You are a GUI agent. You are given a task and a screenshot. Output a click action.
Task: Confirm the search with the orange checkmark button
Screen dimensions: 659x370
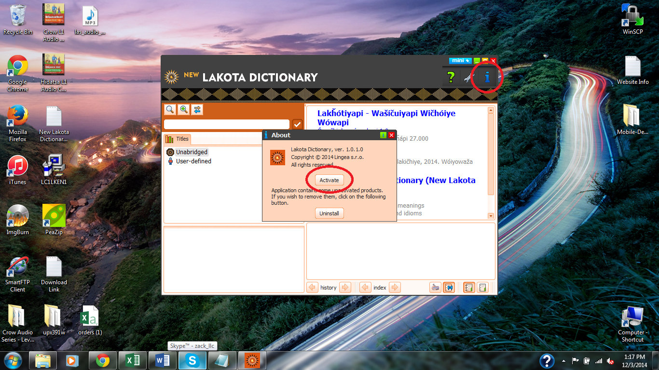click(x=297, y=124)
